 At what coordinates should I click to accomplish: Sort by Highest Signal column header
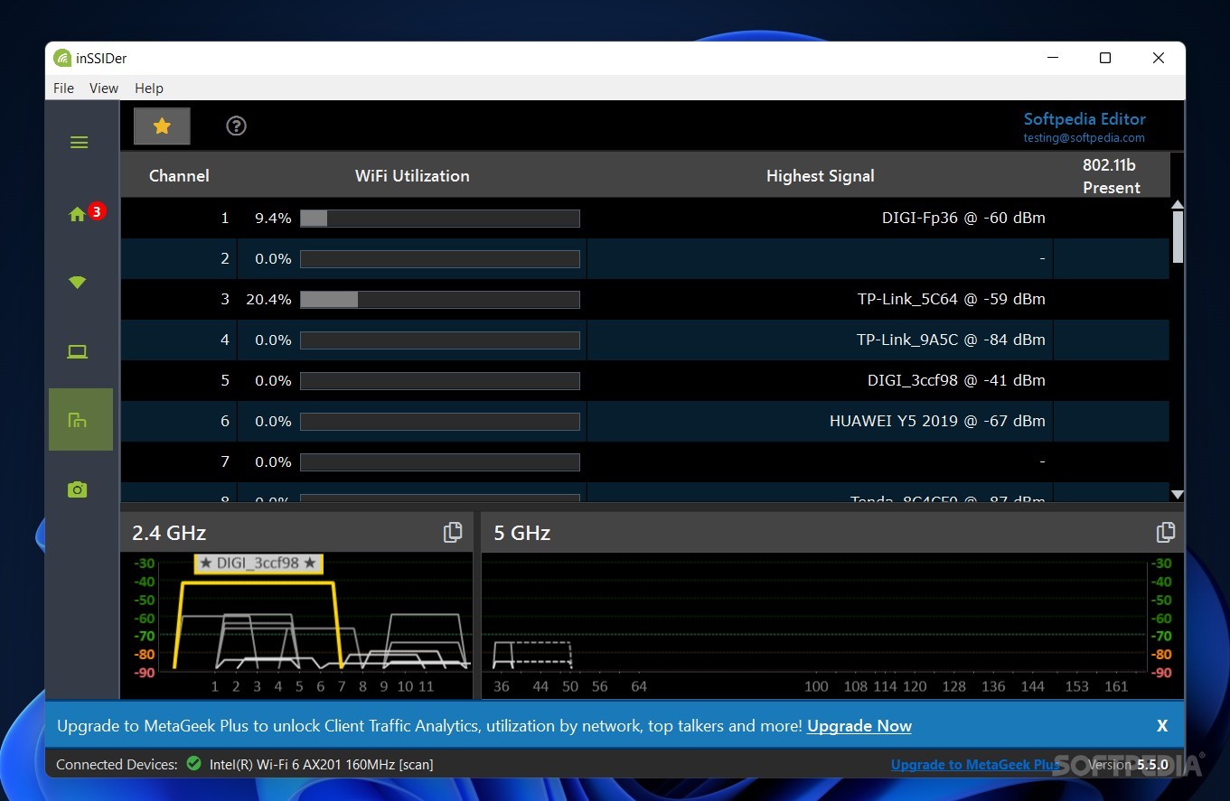[820, 176]
